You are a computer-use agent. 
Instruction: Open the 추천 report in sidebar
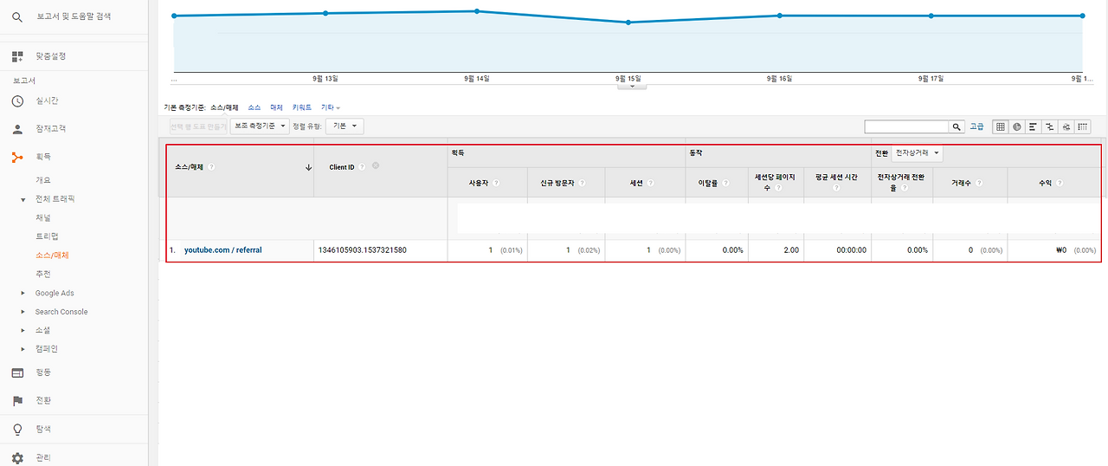pos(43,274)
